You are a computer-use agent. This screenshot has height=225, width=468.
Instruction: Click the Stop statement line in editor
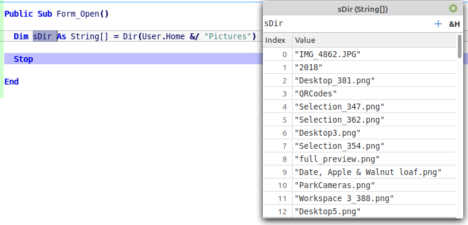tap(133, 59)
